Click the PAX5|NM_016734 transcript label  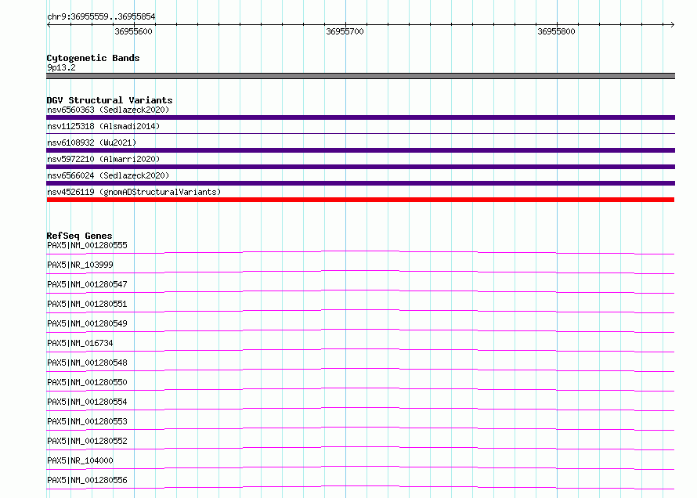pyautogui.click(x=80, y=343)
